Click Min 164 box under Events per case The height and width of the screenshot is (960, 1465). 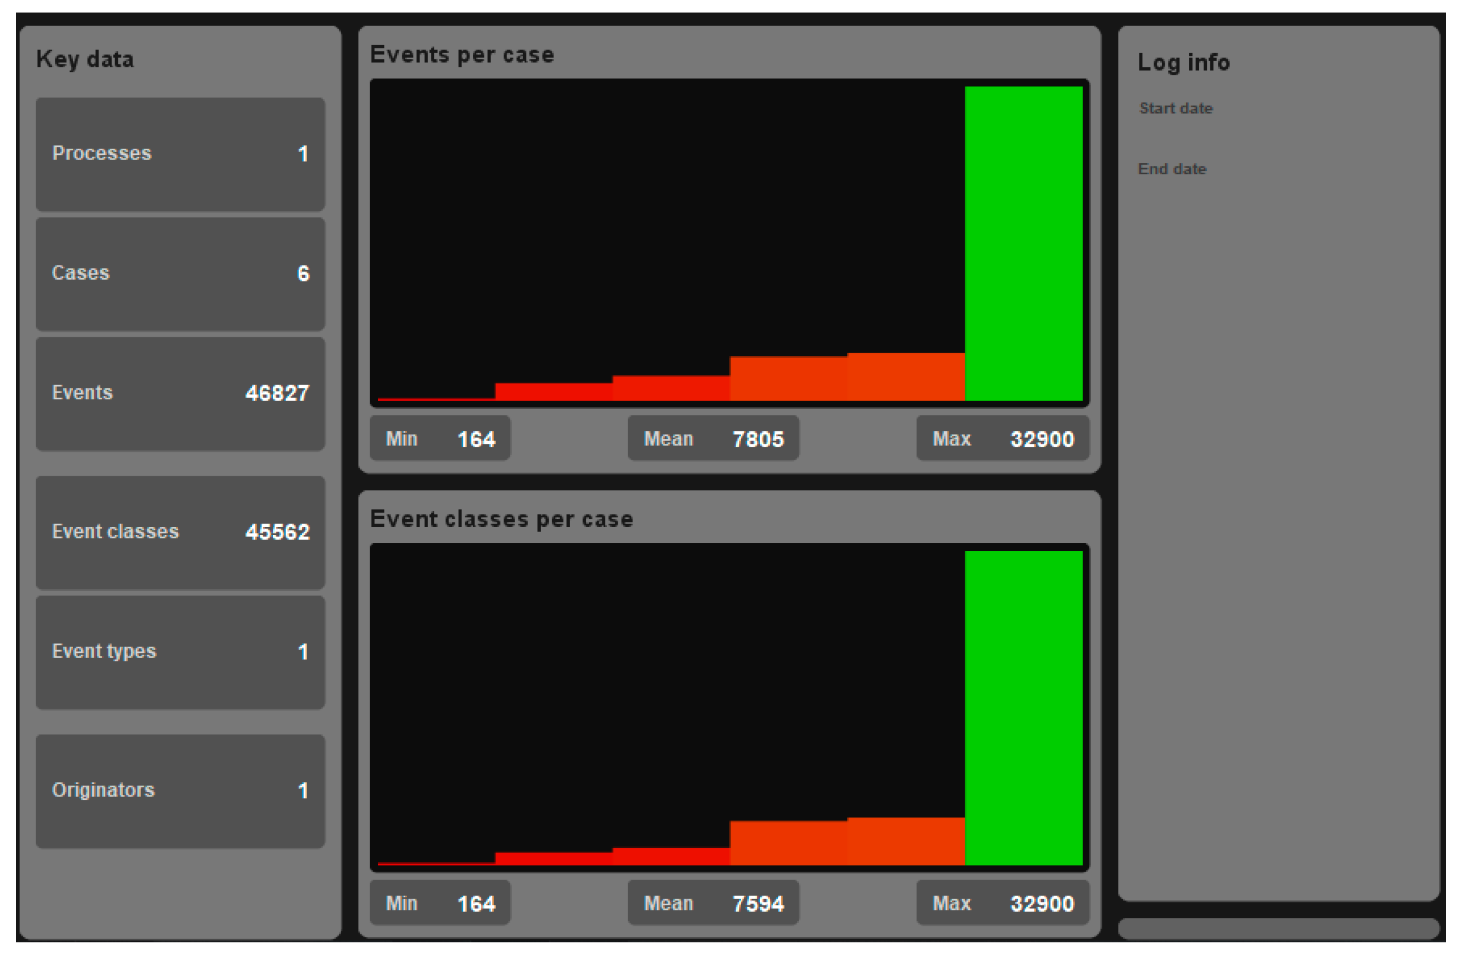(439, 439)
